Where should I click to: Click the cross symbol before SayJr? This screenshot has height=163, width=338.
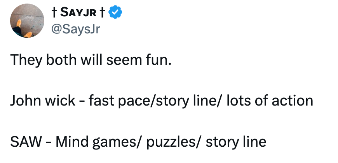(x=53, y=13)
